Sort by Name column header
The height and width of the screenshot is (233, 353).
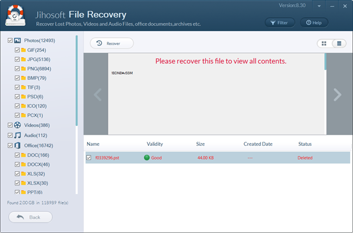pyautogui.click(x=93, y=144)
